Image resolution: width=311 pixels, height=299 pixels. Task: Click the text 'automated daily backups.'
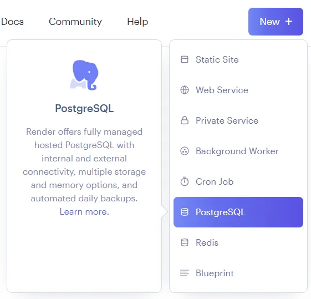[84, 199]
